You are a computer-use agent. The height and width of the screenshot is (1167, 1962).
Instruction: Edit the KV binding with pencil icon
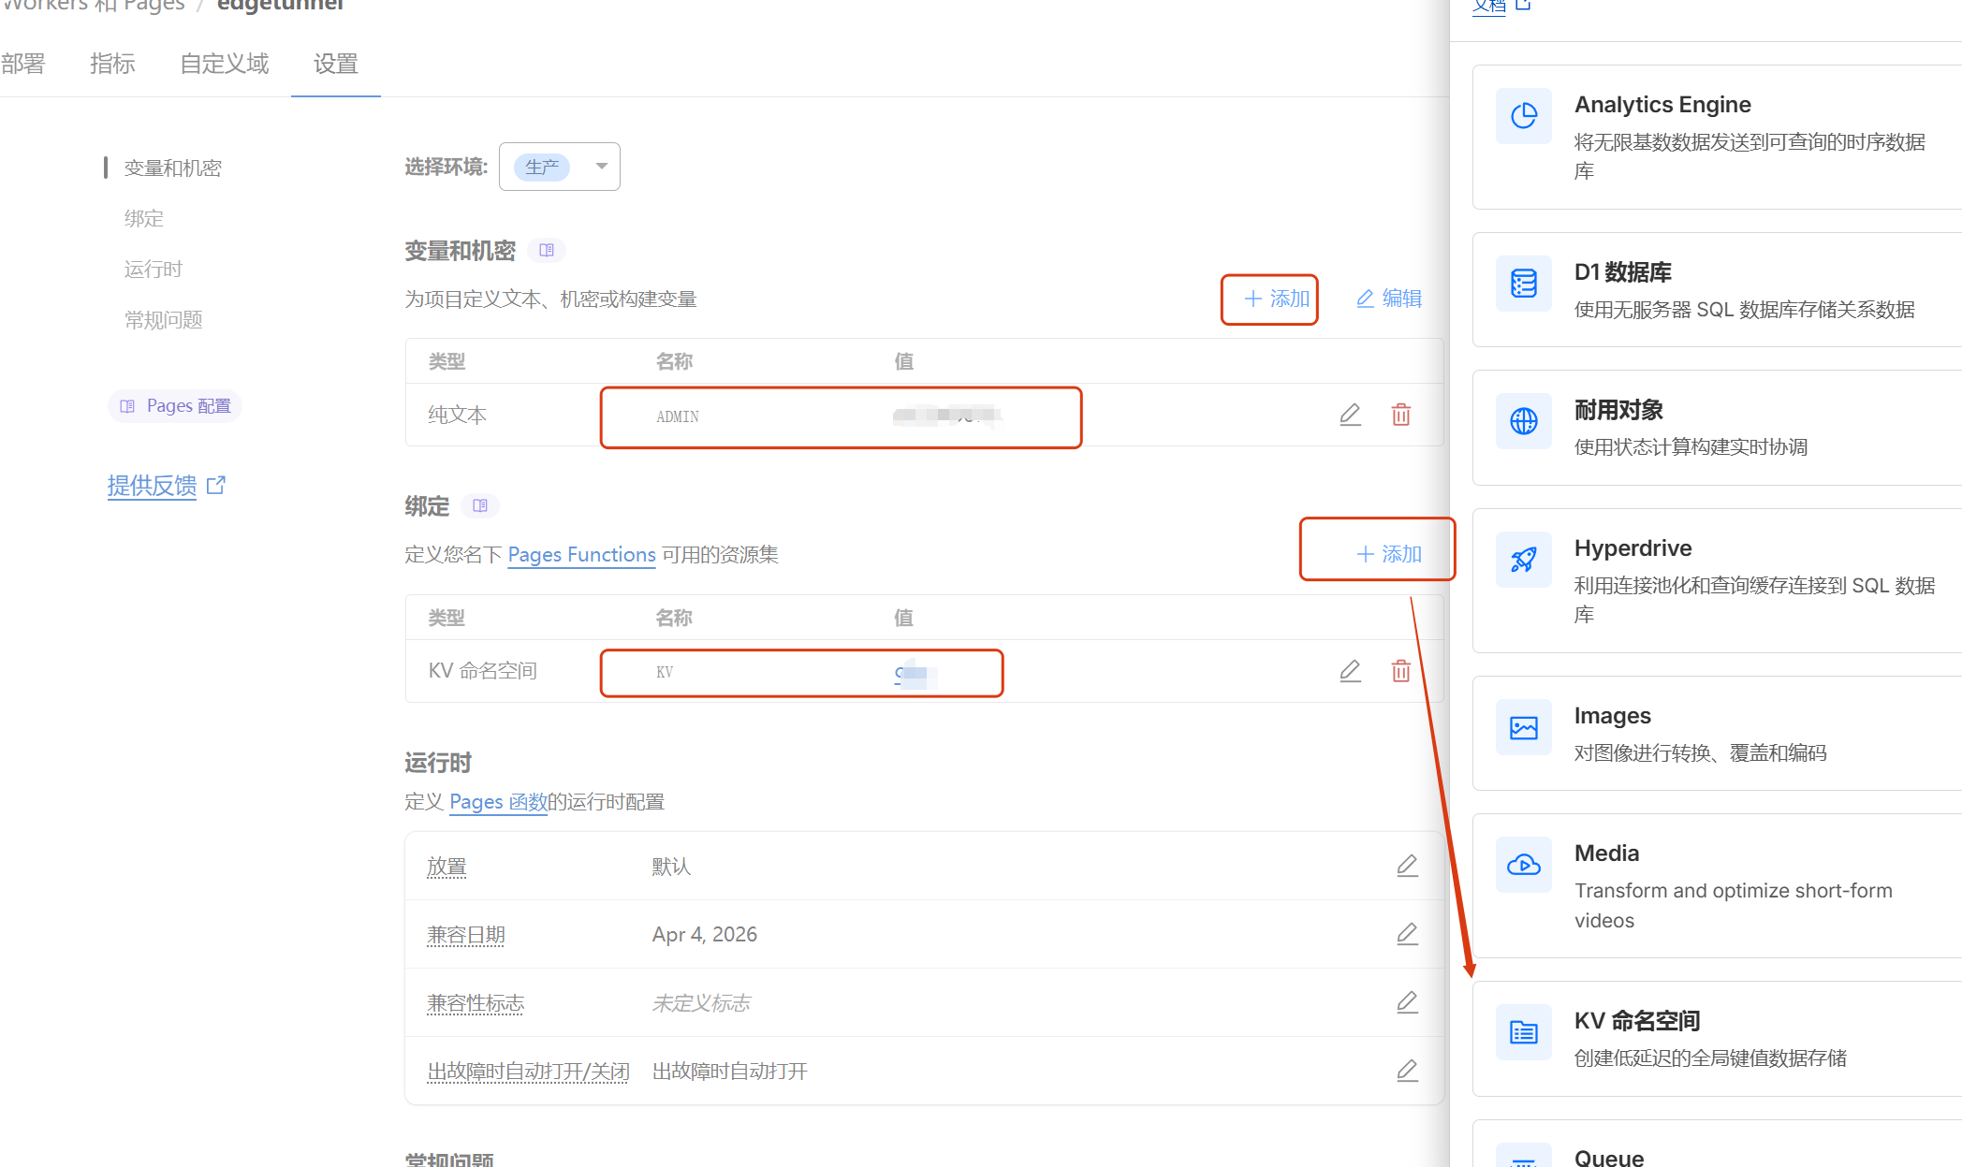1350,671
